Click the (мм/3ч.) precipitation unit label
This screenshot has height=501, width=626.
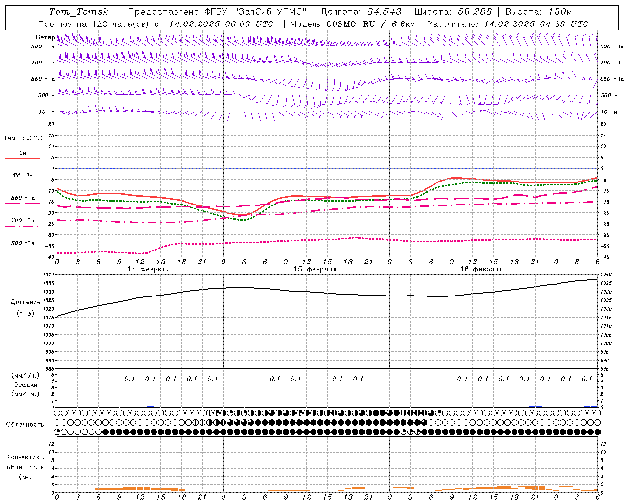point(25,376)
